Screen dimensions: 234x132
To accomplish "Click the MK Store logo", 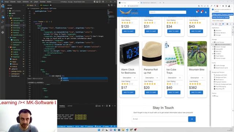I will [x=129, y=12].
